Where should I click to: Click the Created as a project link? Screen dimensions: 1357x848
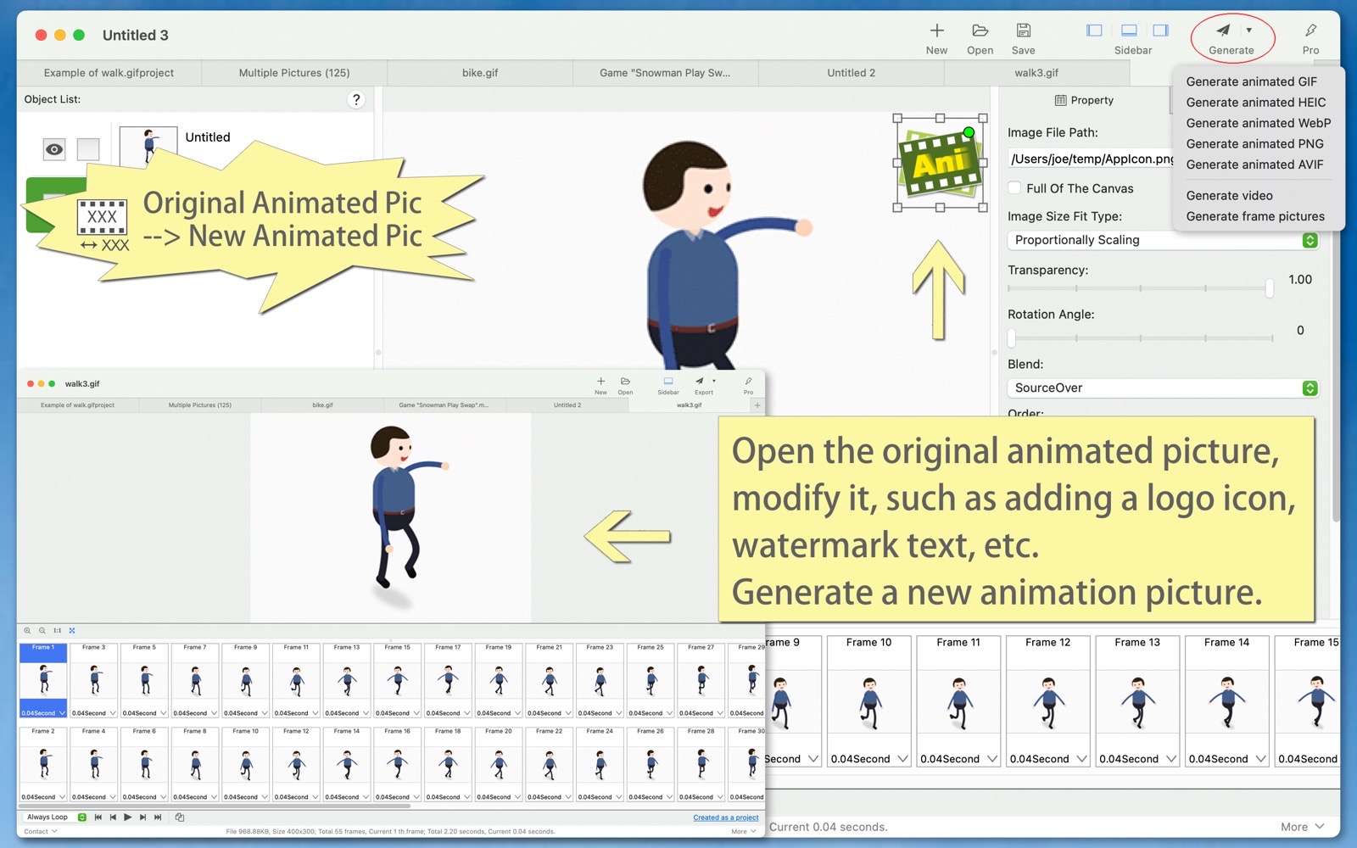[x=725, y=817]
